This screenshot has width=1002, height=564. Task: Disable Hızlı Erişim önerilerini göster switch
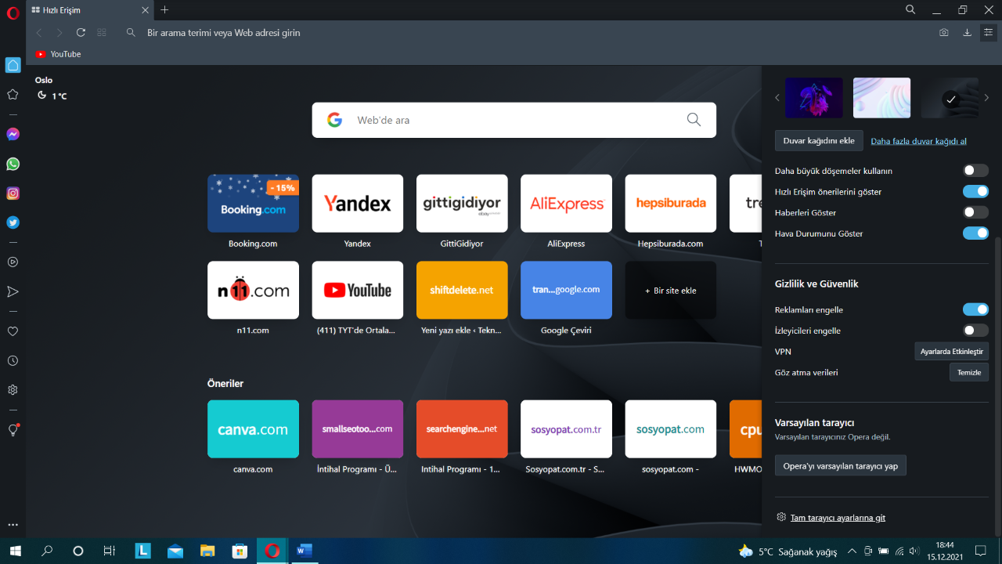coord(975,191)
